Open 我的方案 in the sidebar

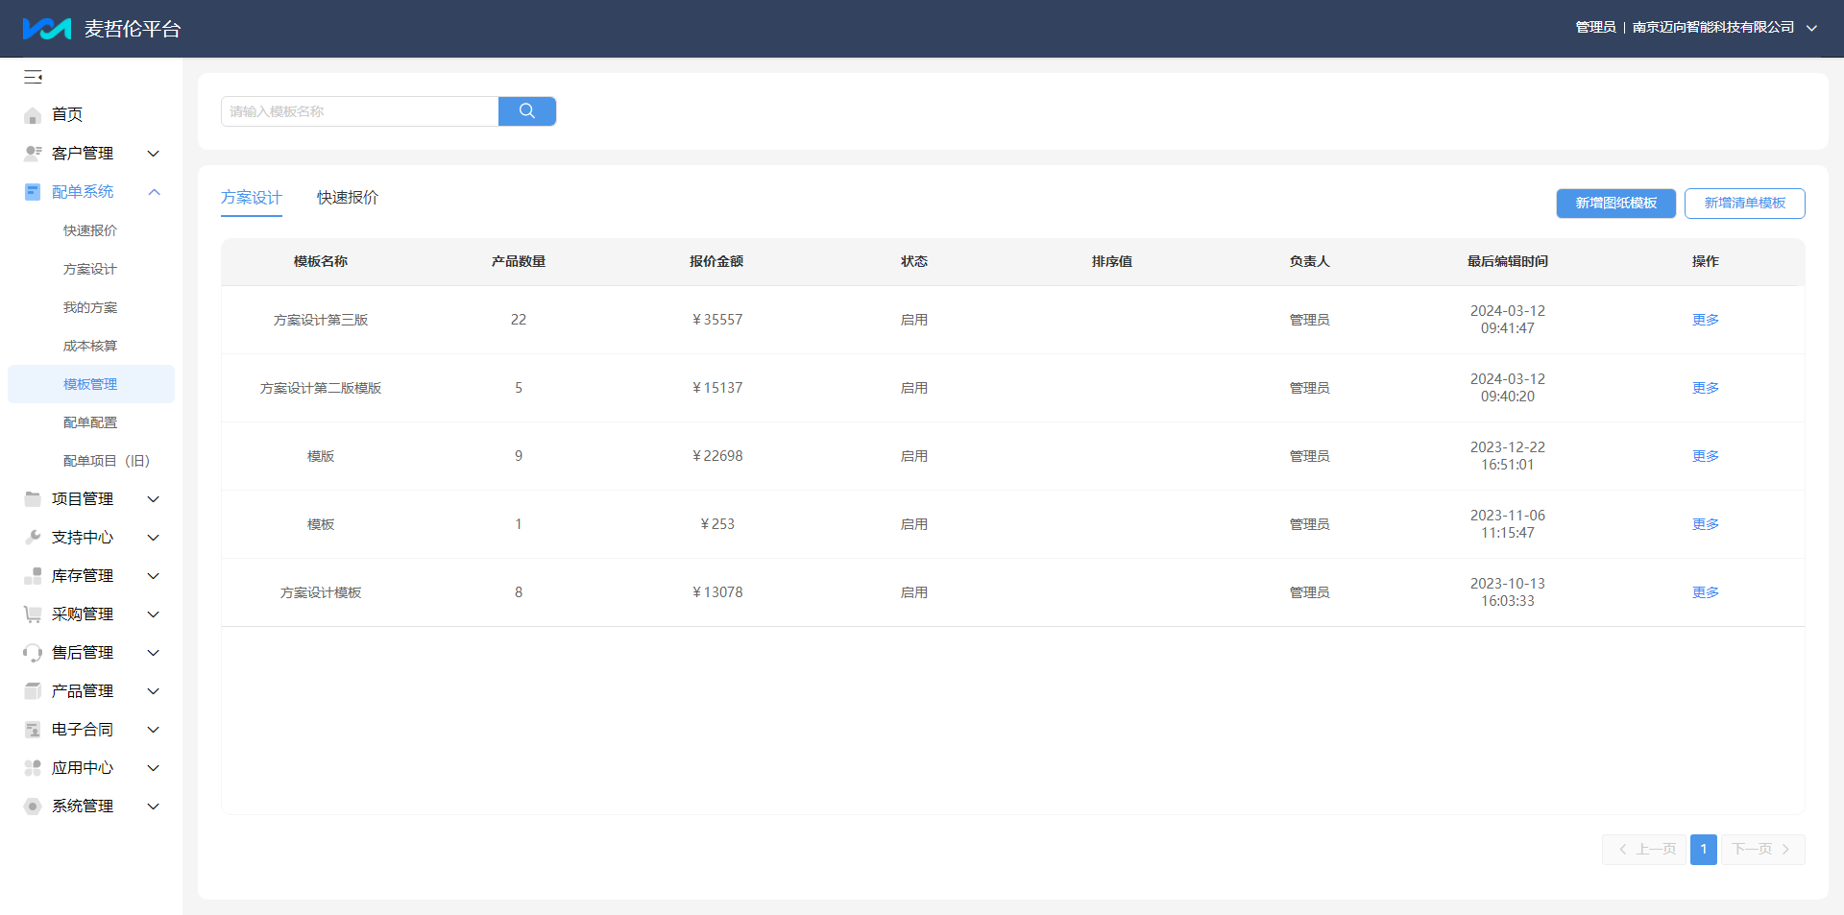pos(90,307)
